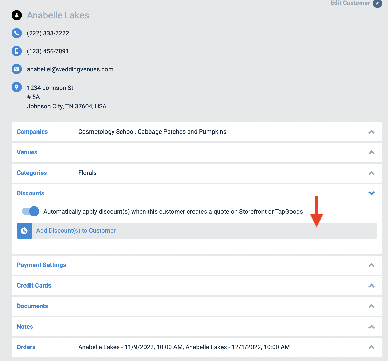The image size is (388, 361).
Task: Click the Anabelle Lakes customer name
Action: (58, 15)
